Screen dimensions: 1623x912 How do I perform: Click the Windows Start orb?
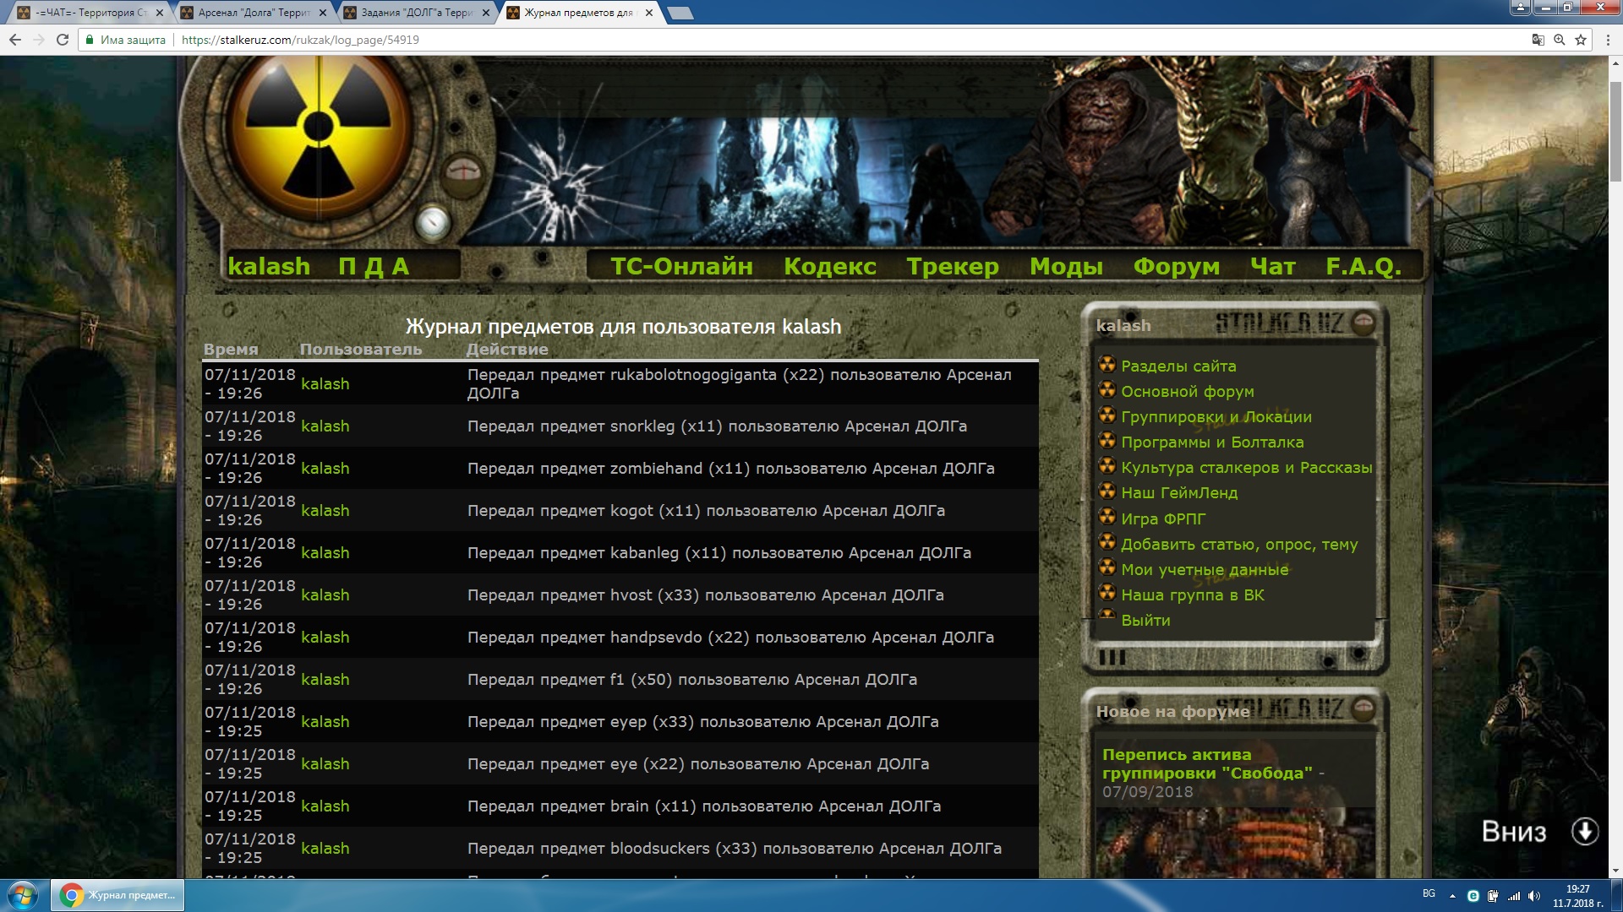(x=23, y=895)
